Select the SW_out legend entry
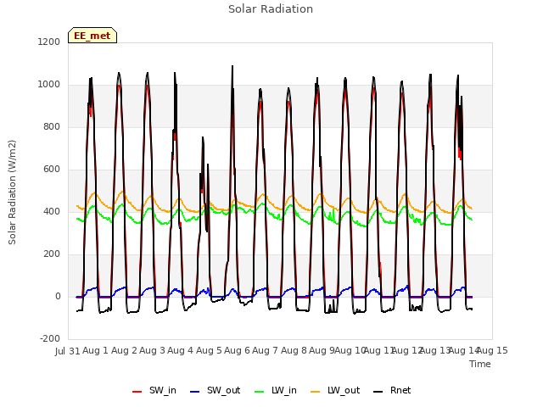The image size is (543, 407). click(215, 390)
